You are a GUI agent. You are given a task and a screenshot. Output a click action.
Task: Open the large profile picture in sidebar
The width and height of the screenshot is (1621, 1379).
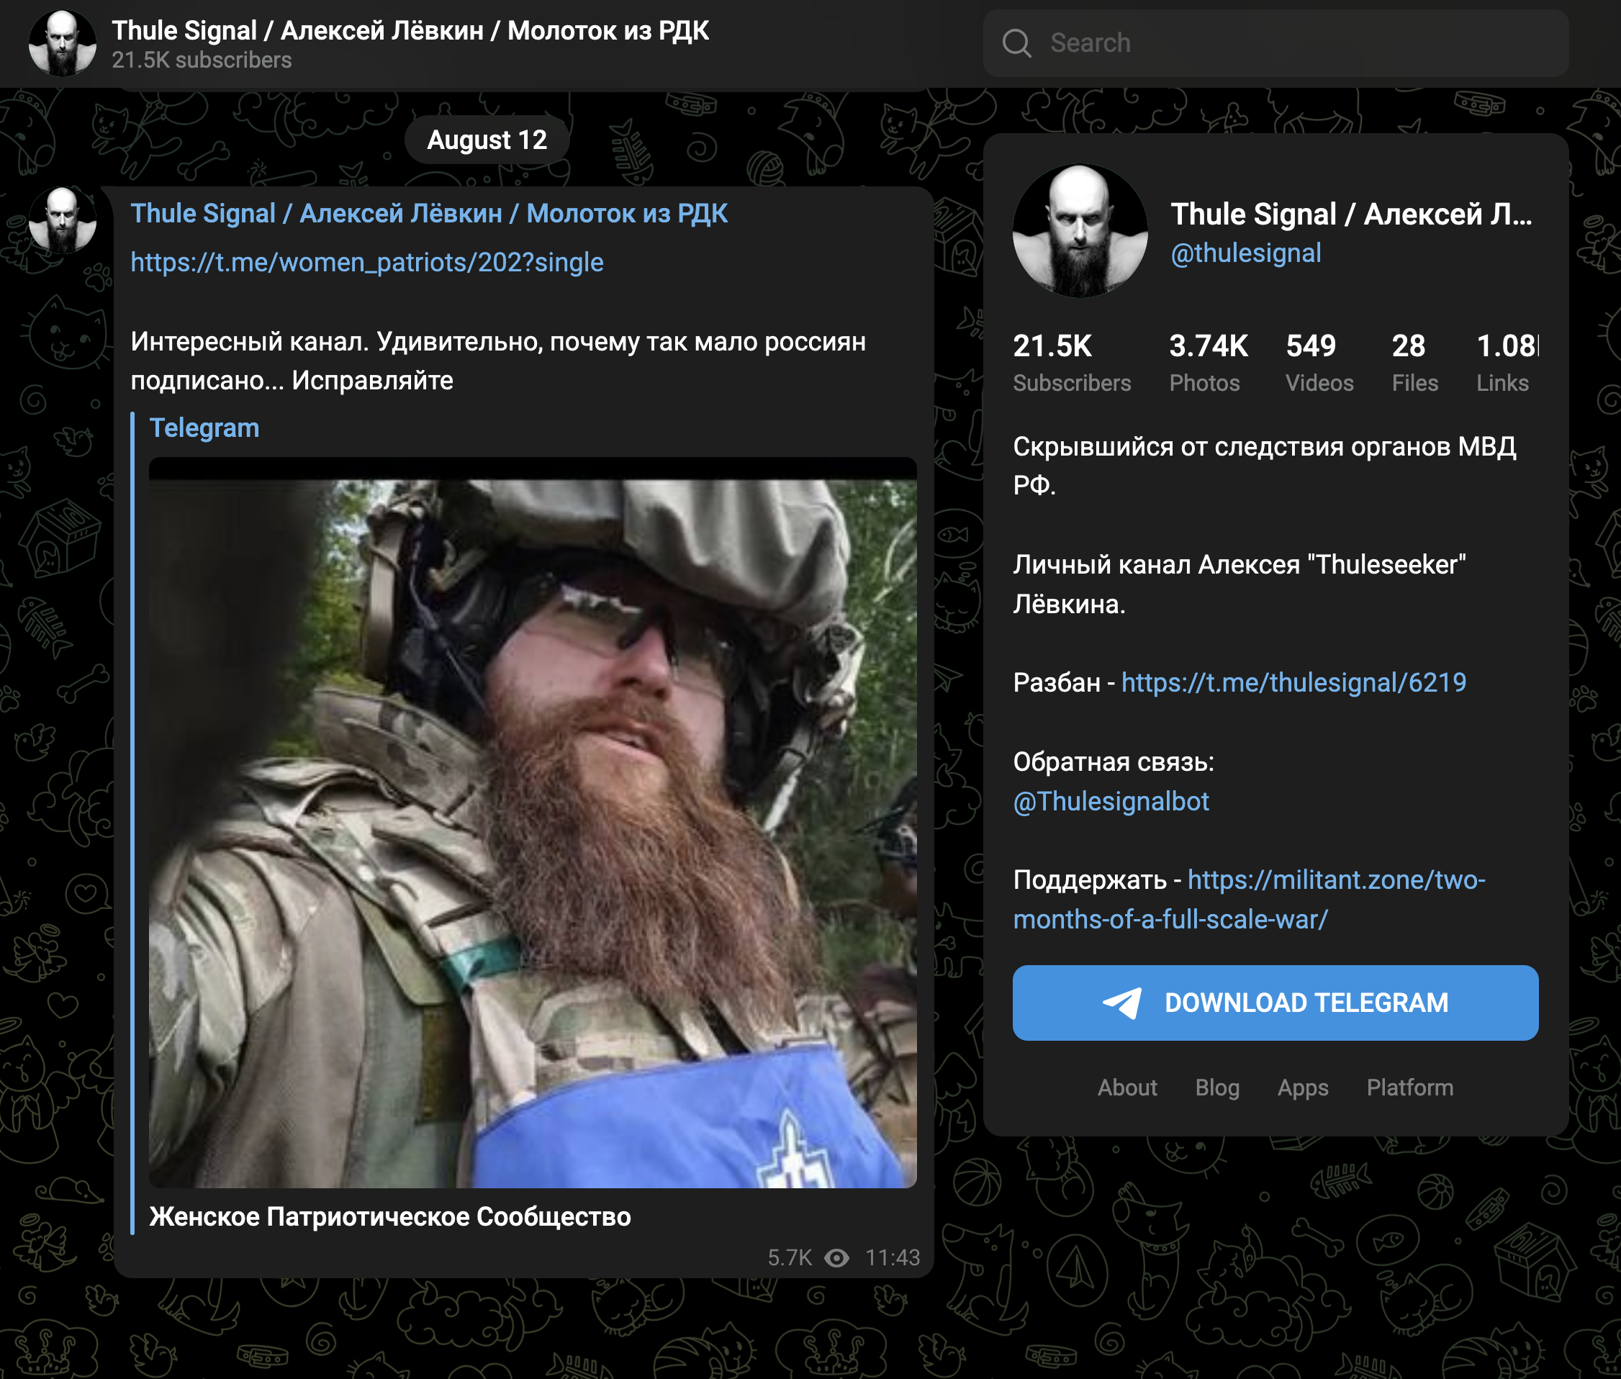tap(1080, 230)
